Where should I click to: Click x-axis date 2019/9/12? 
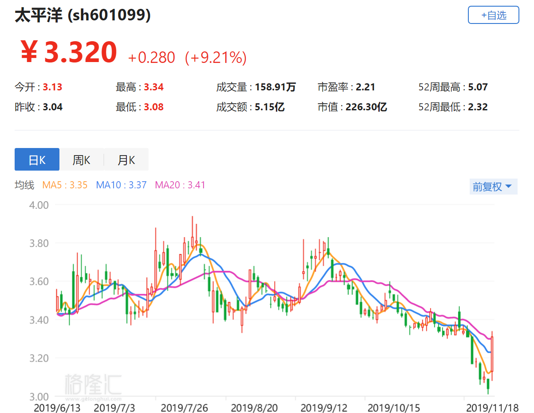(x=323, y=407)
